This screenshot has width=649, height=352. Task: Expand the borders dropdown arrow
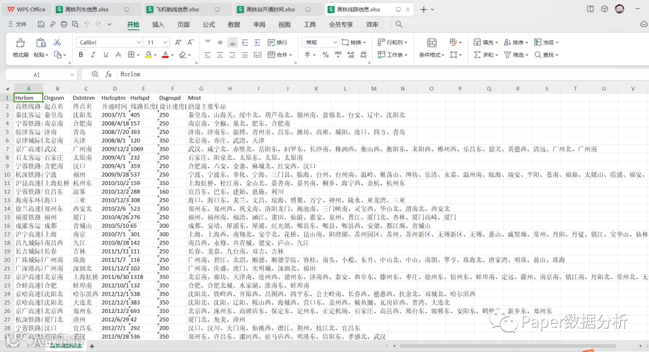pos(138,55)
